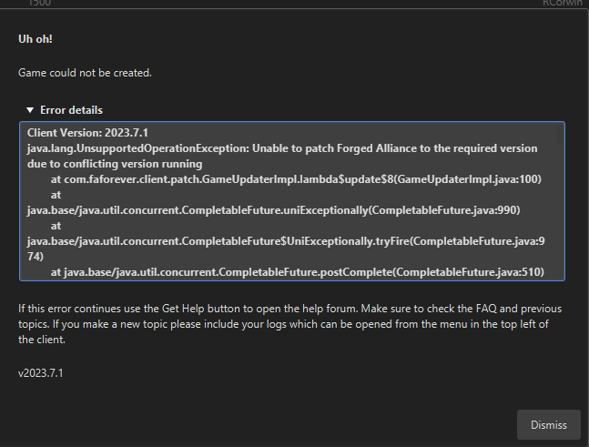Click 'topics. If you make a new topic' line
This screenshot has height=447, width=589.
pyautogui.click(x=283, y=324)
